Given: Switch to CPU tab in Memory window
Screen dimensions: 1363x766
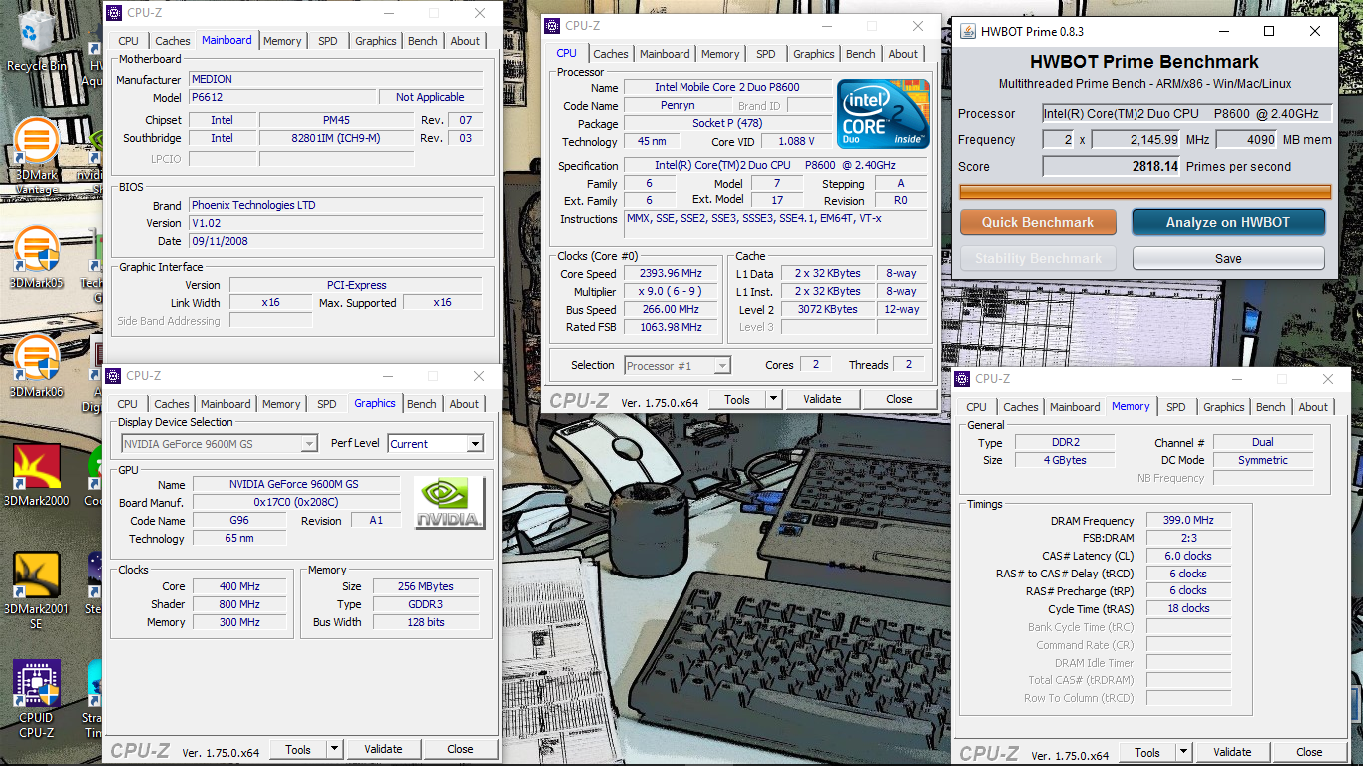Looking at the screenshot, I should [976, 407].
